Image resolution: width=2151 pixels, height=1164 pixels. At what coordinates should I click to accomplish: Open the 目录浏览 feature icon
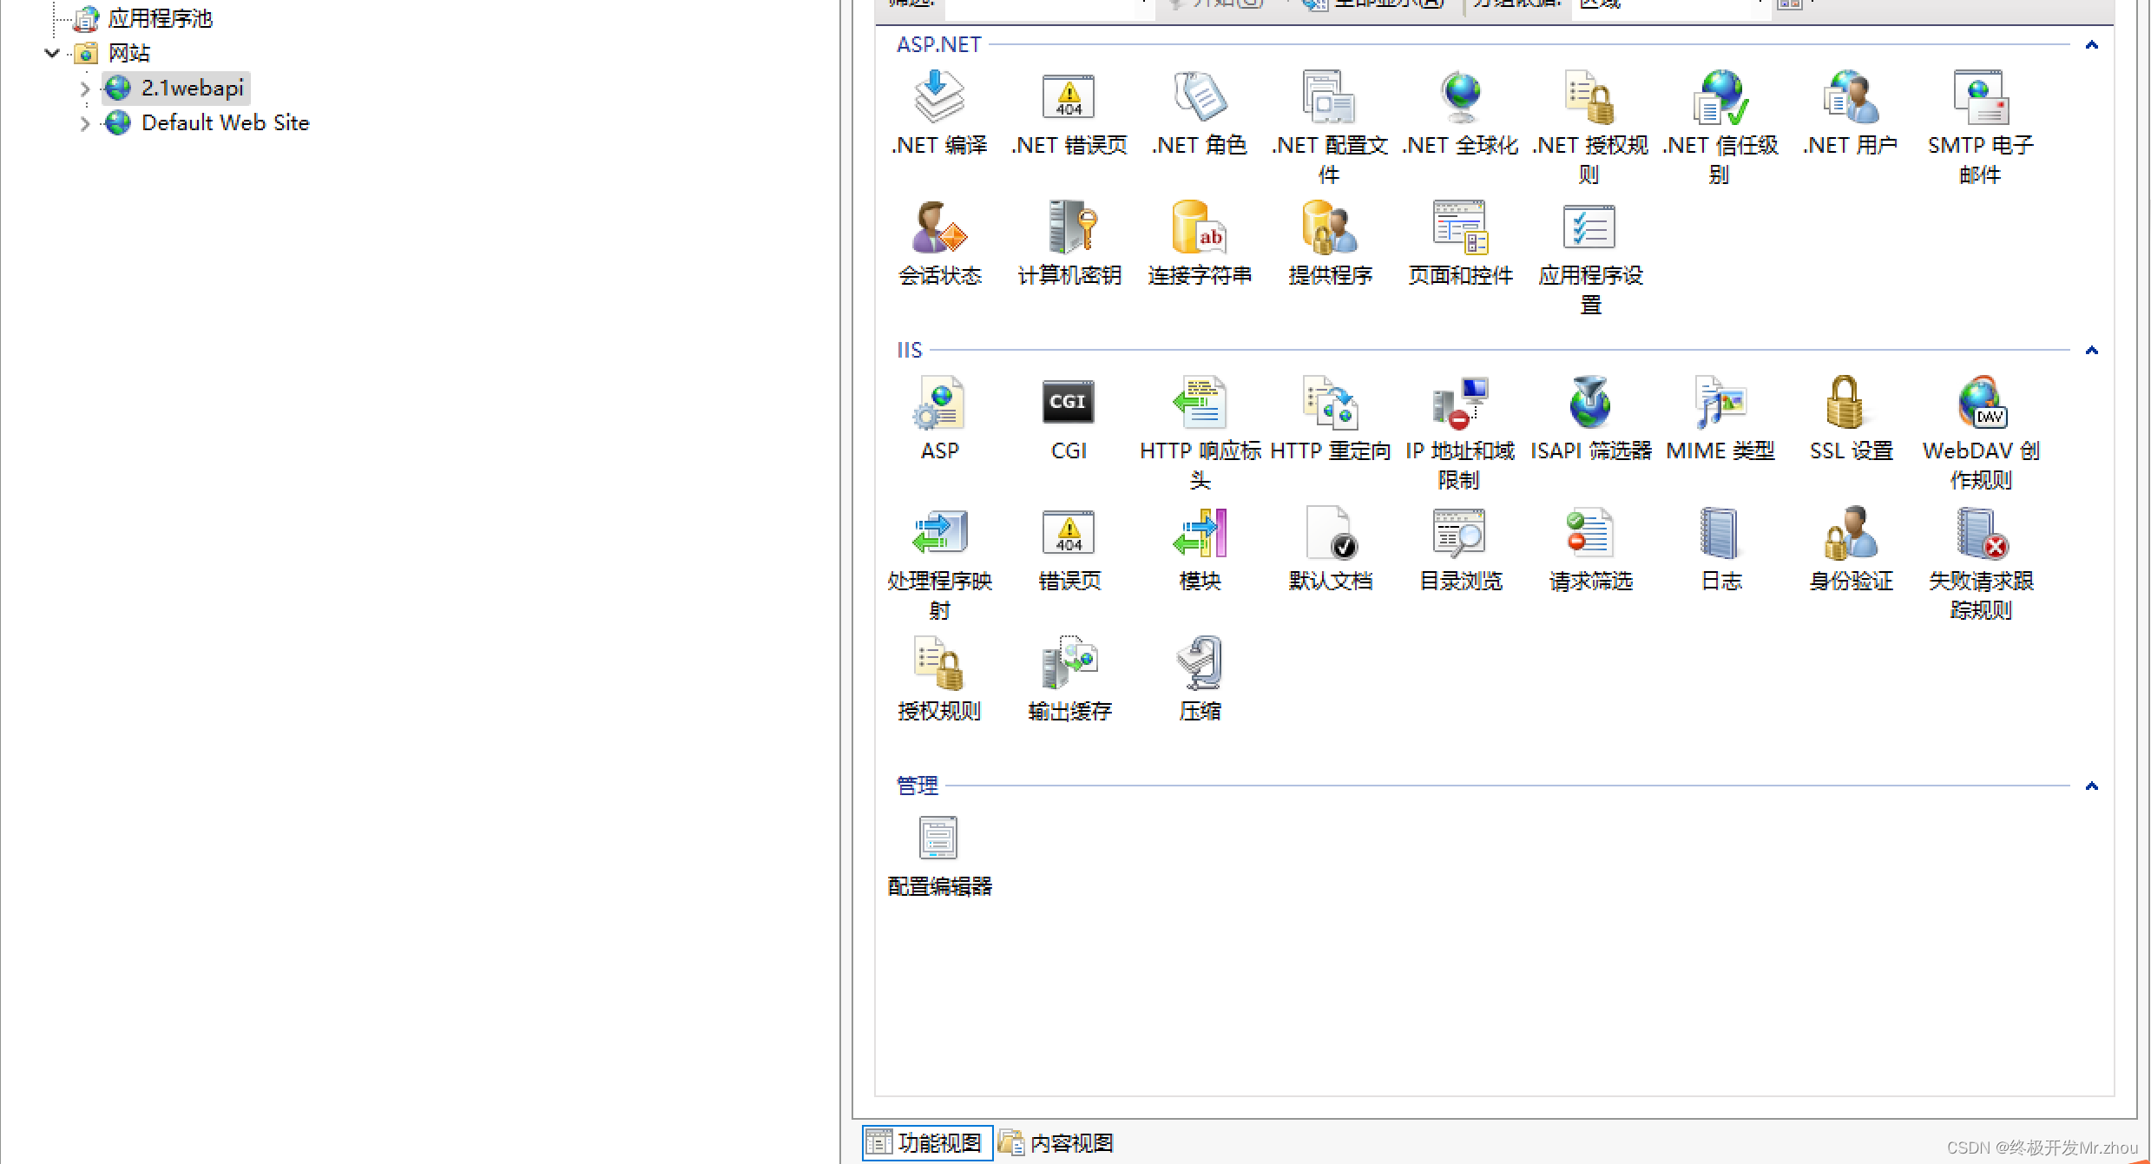point(1460,533)
